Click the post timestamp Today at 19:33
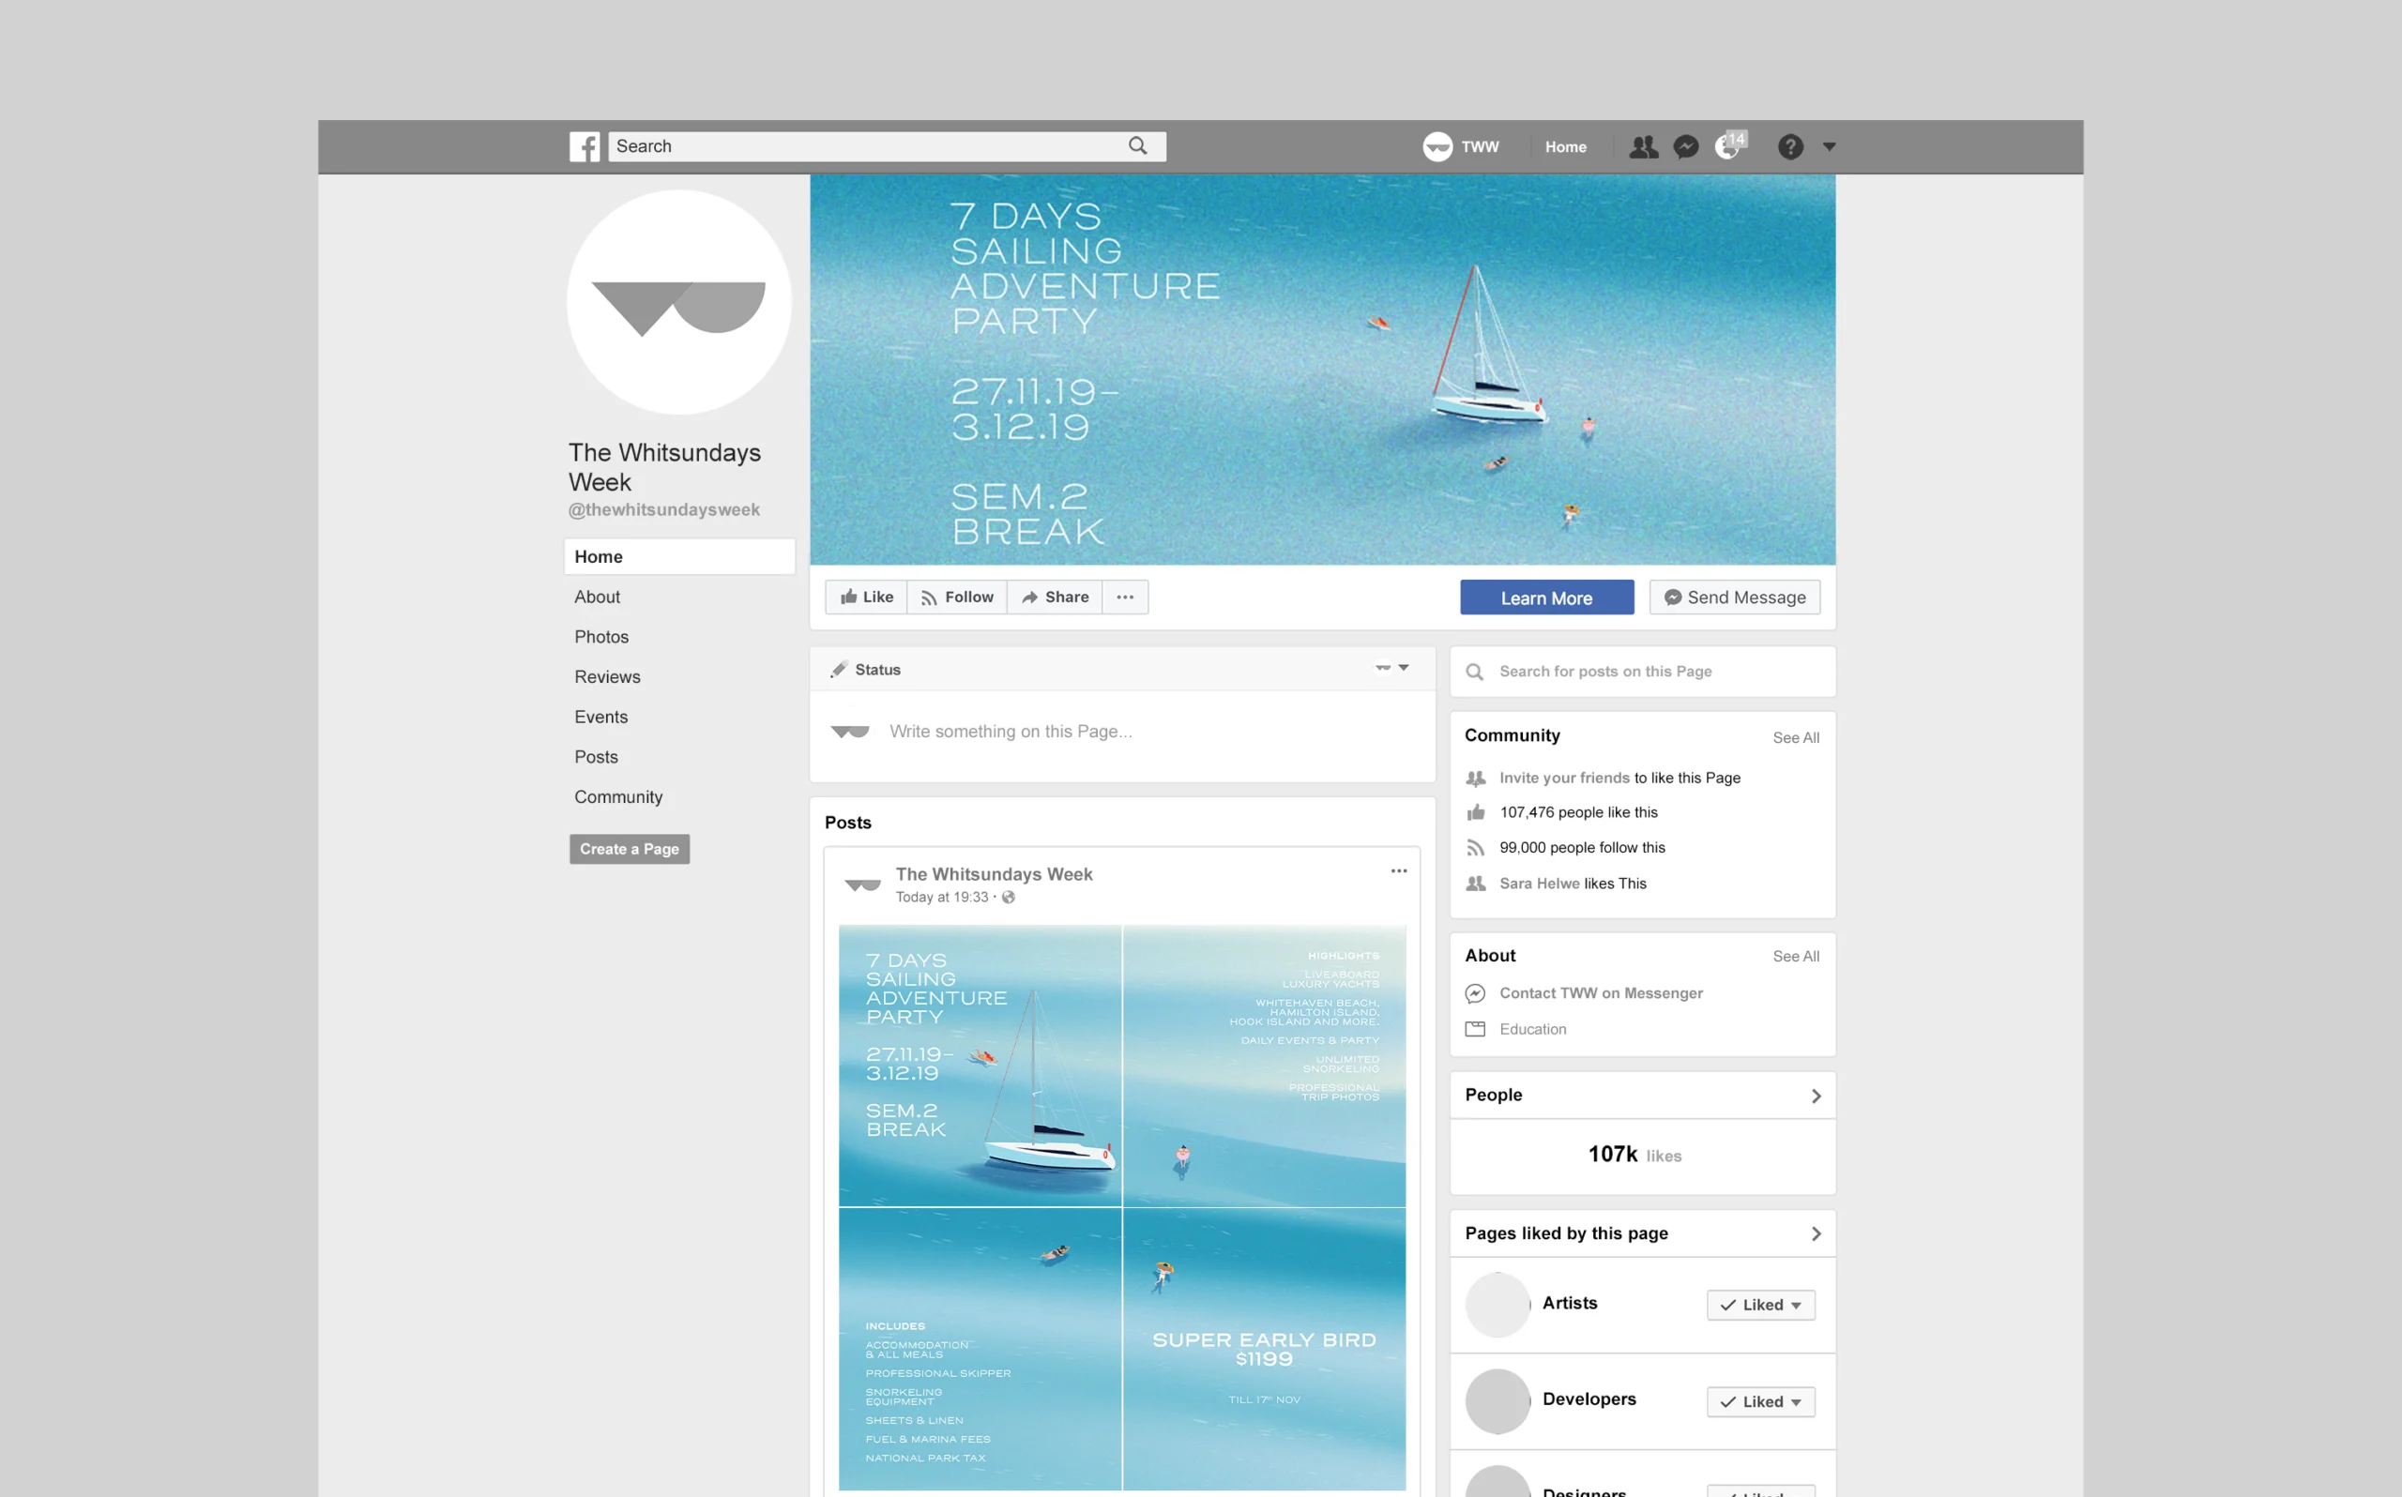Image resolution: width=2402 pixels, height=1497 pixels. 942,897
